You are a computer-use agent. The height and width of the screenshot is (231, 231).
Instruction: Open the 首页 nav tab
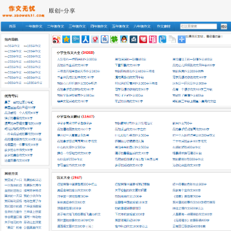click(x=12, y=26)
